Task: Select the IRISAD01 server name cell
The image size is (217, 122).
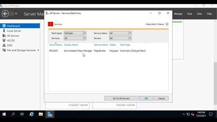Action: (54, 51)
